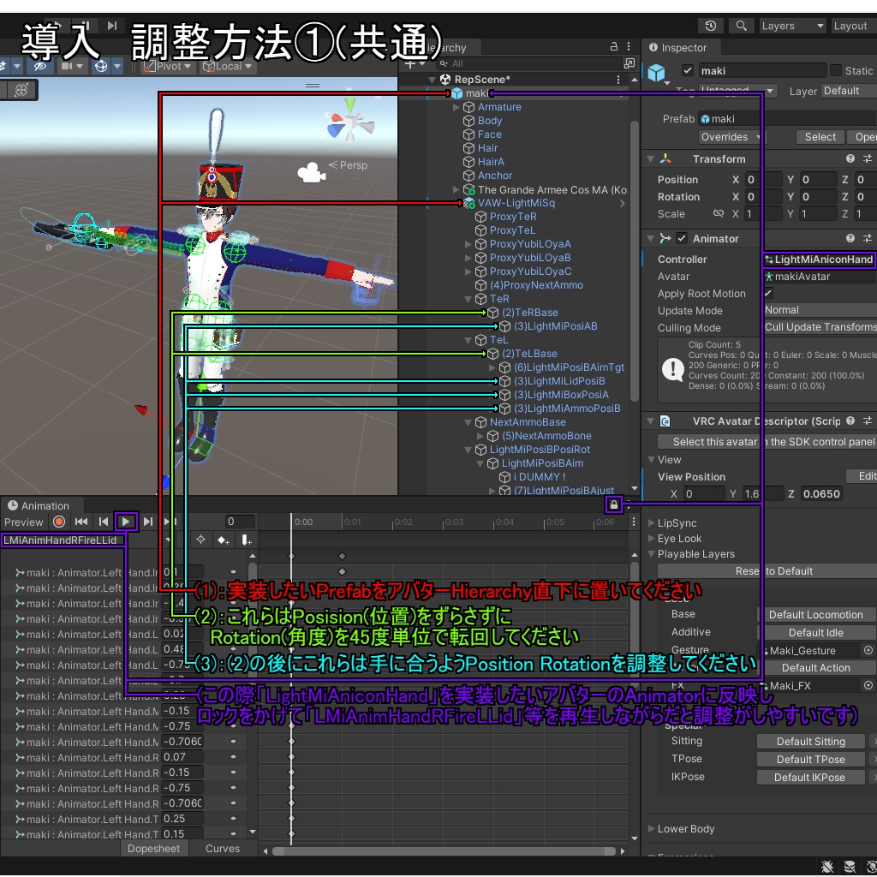
Task: Open RepScene options kebab menu
Action: (618, 80)
